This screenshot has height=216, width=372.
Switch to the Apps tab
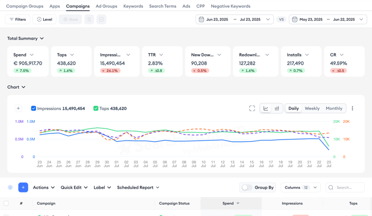point(54,6)
